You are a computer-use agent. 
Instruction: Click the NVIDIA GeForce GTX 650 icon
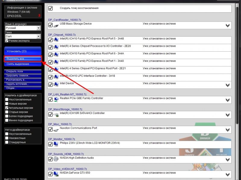56,174
